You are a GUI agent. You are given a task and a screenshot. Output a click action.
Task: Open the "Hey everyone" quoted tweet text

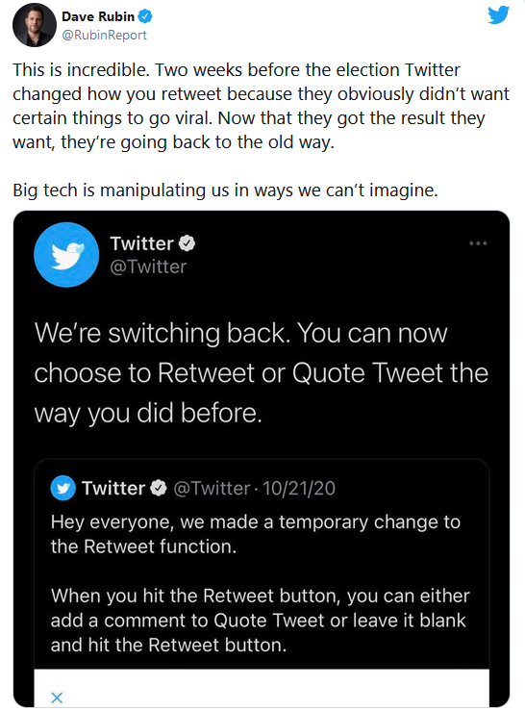[x=256, y=534]
